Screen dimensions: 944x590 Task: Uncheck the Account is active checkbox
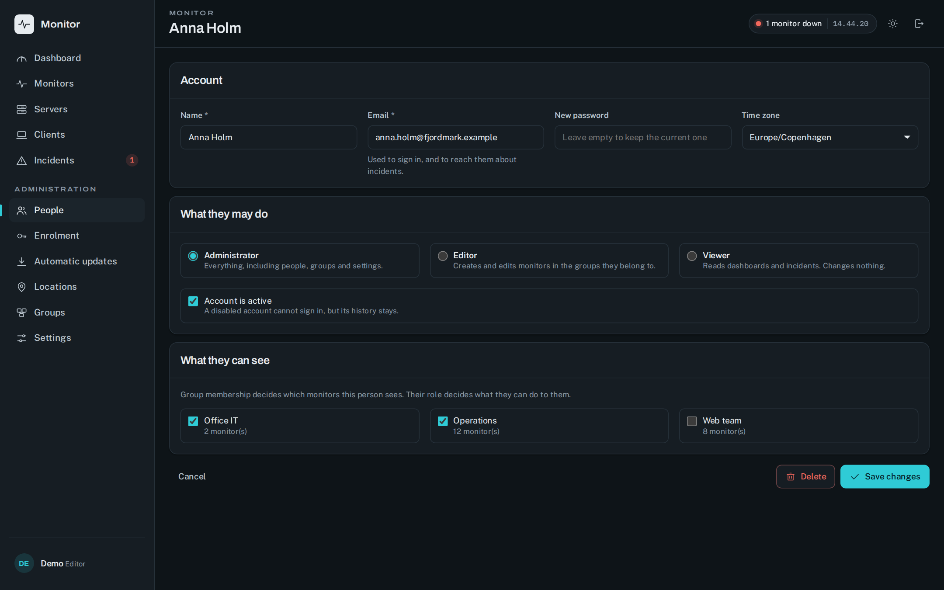(x=193, y=301)
